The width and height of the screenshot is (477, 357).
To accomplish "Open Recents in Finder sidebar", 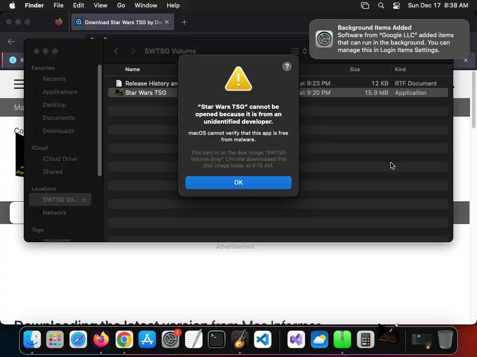I will 54,79.
